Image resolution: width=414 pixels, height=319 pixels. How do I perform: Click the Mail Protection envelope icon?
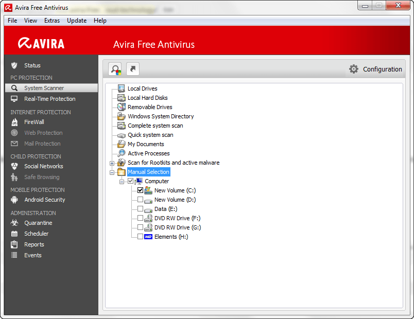coord(14,144)
